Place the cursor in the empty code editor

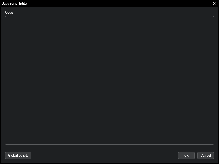point(109,80)
